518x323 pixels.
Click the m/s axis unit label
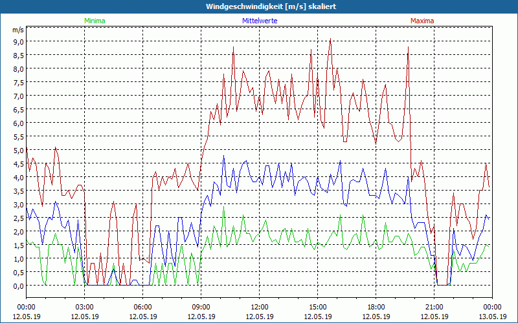click(18, 30)
